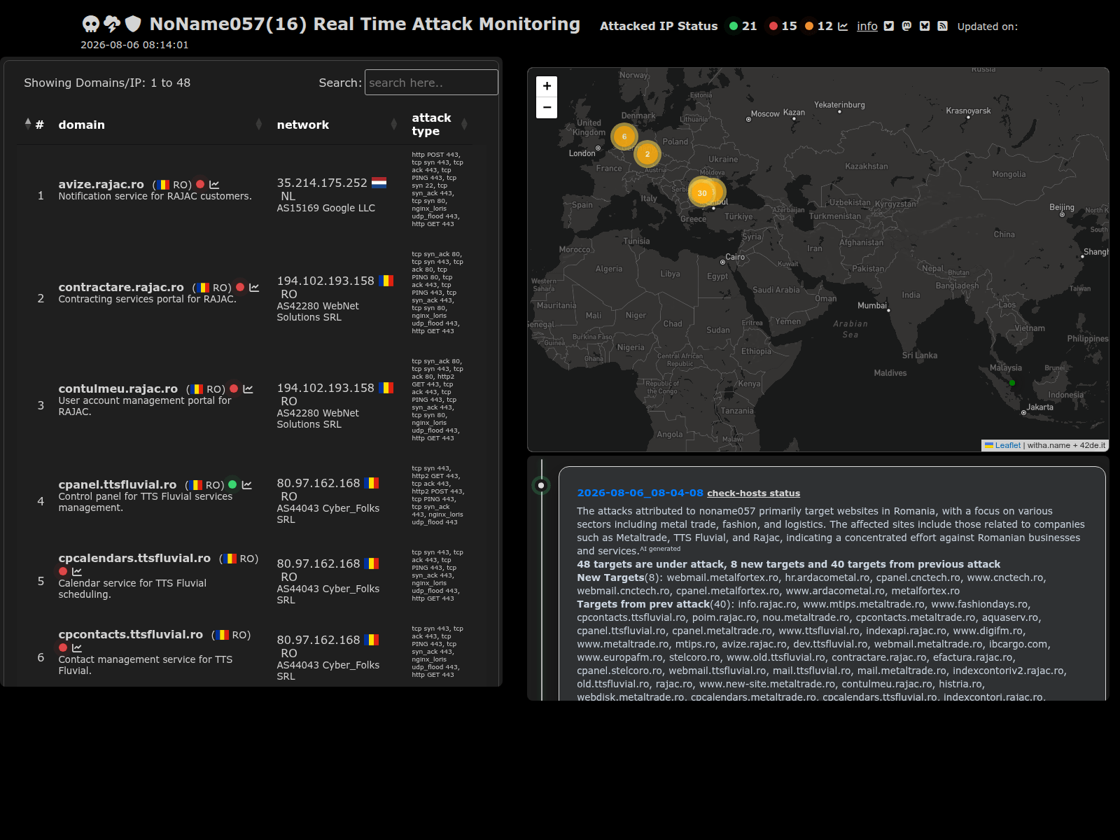Open the contulmeu.rajac.ro domain entry

[118, 388]
